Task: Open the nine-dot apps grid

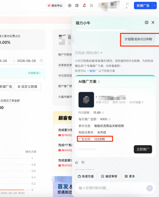Action: pyautogui.click(x=92, y=6)
